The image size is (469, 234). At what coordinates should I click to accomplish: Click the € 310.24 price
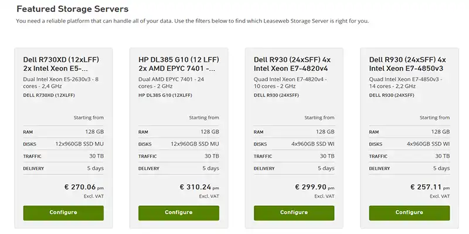click(x=196, y=188)
